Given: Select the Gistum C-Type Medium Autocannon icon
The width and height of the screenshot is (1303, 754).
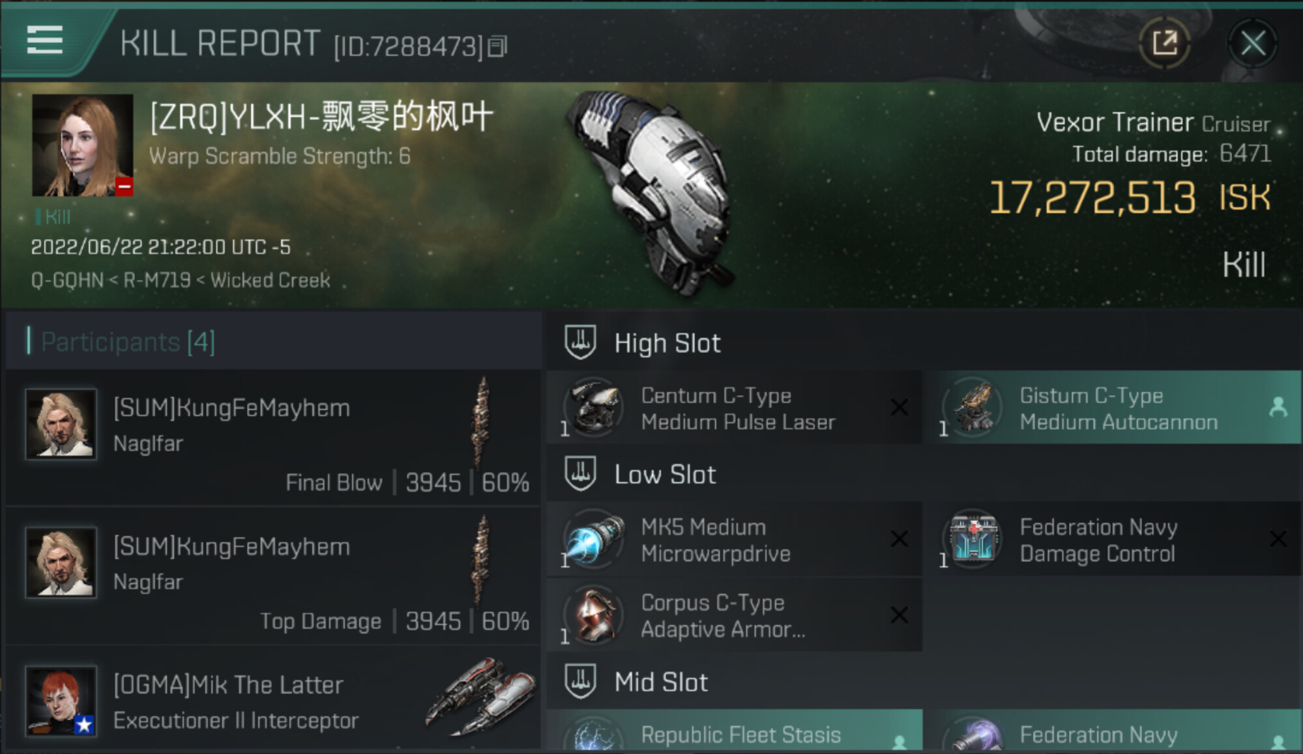Looking at the screenshot, I should click(972, 408).
